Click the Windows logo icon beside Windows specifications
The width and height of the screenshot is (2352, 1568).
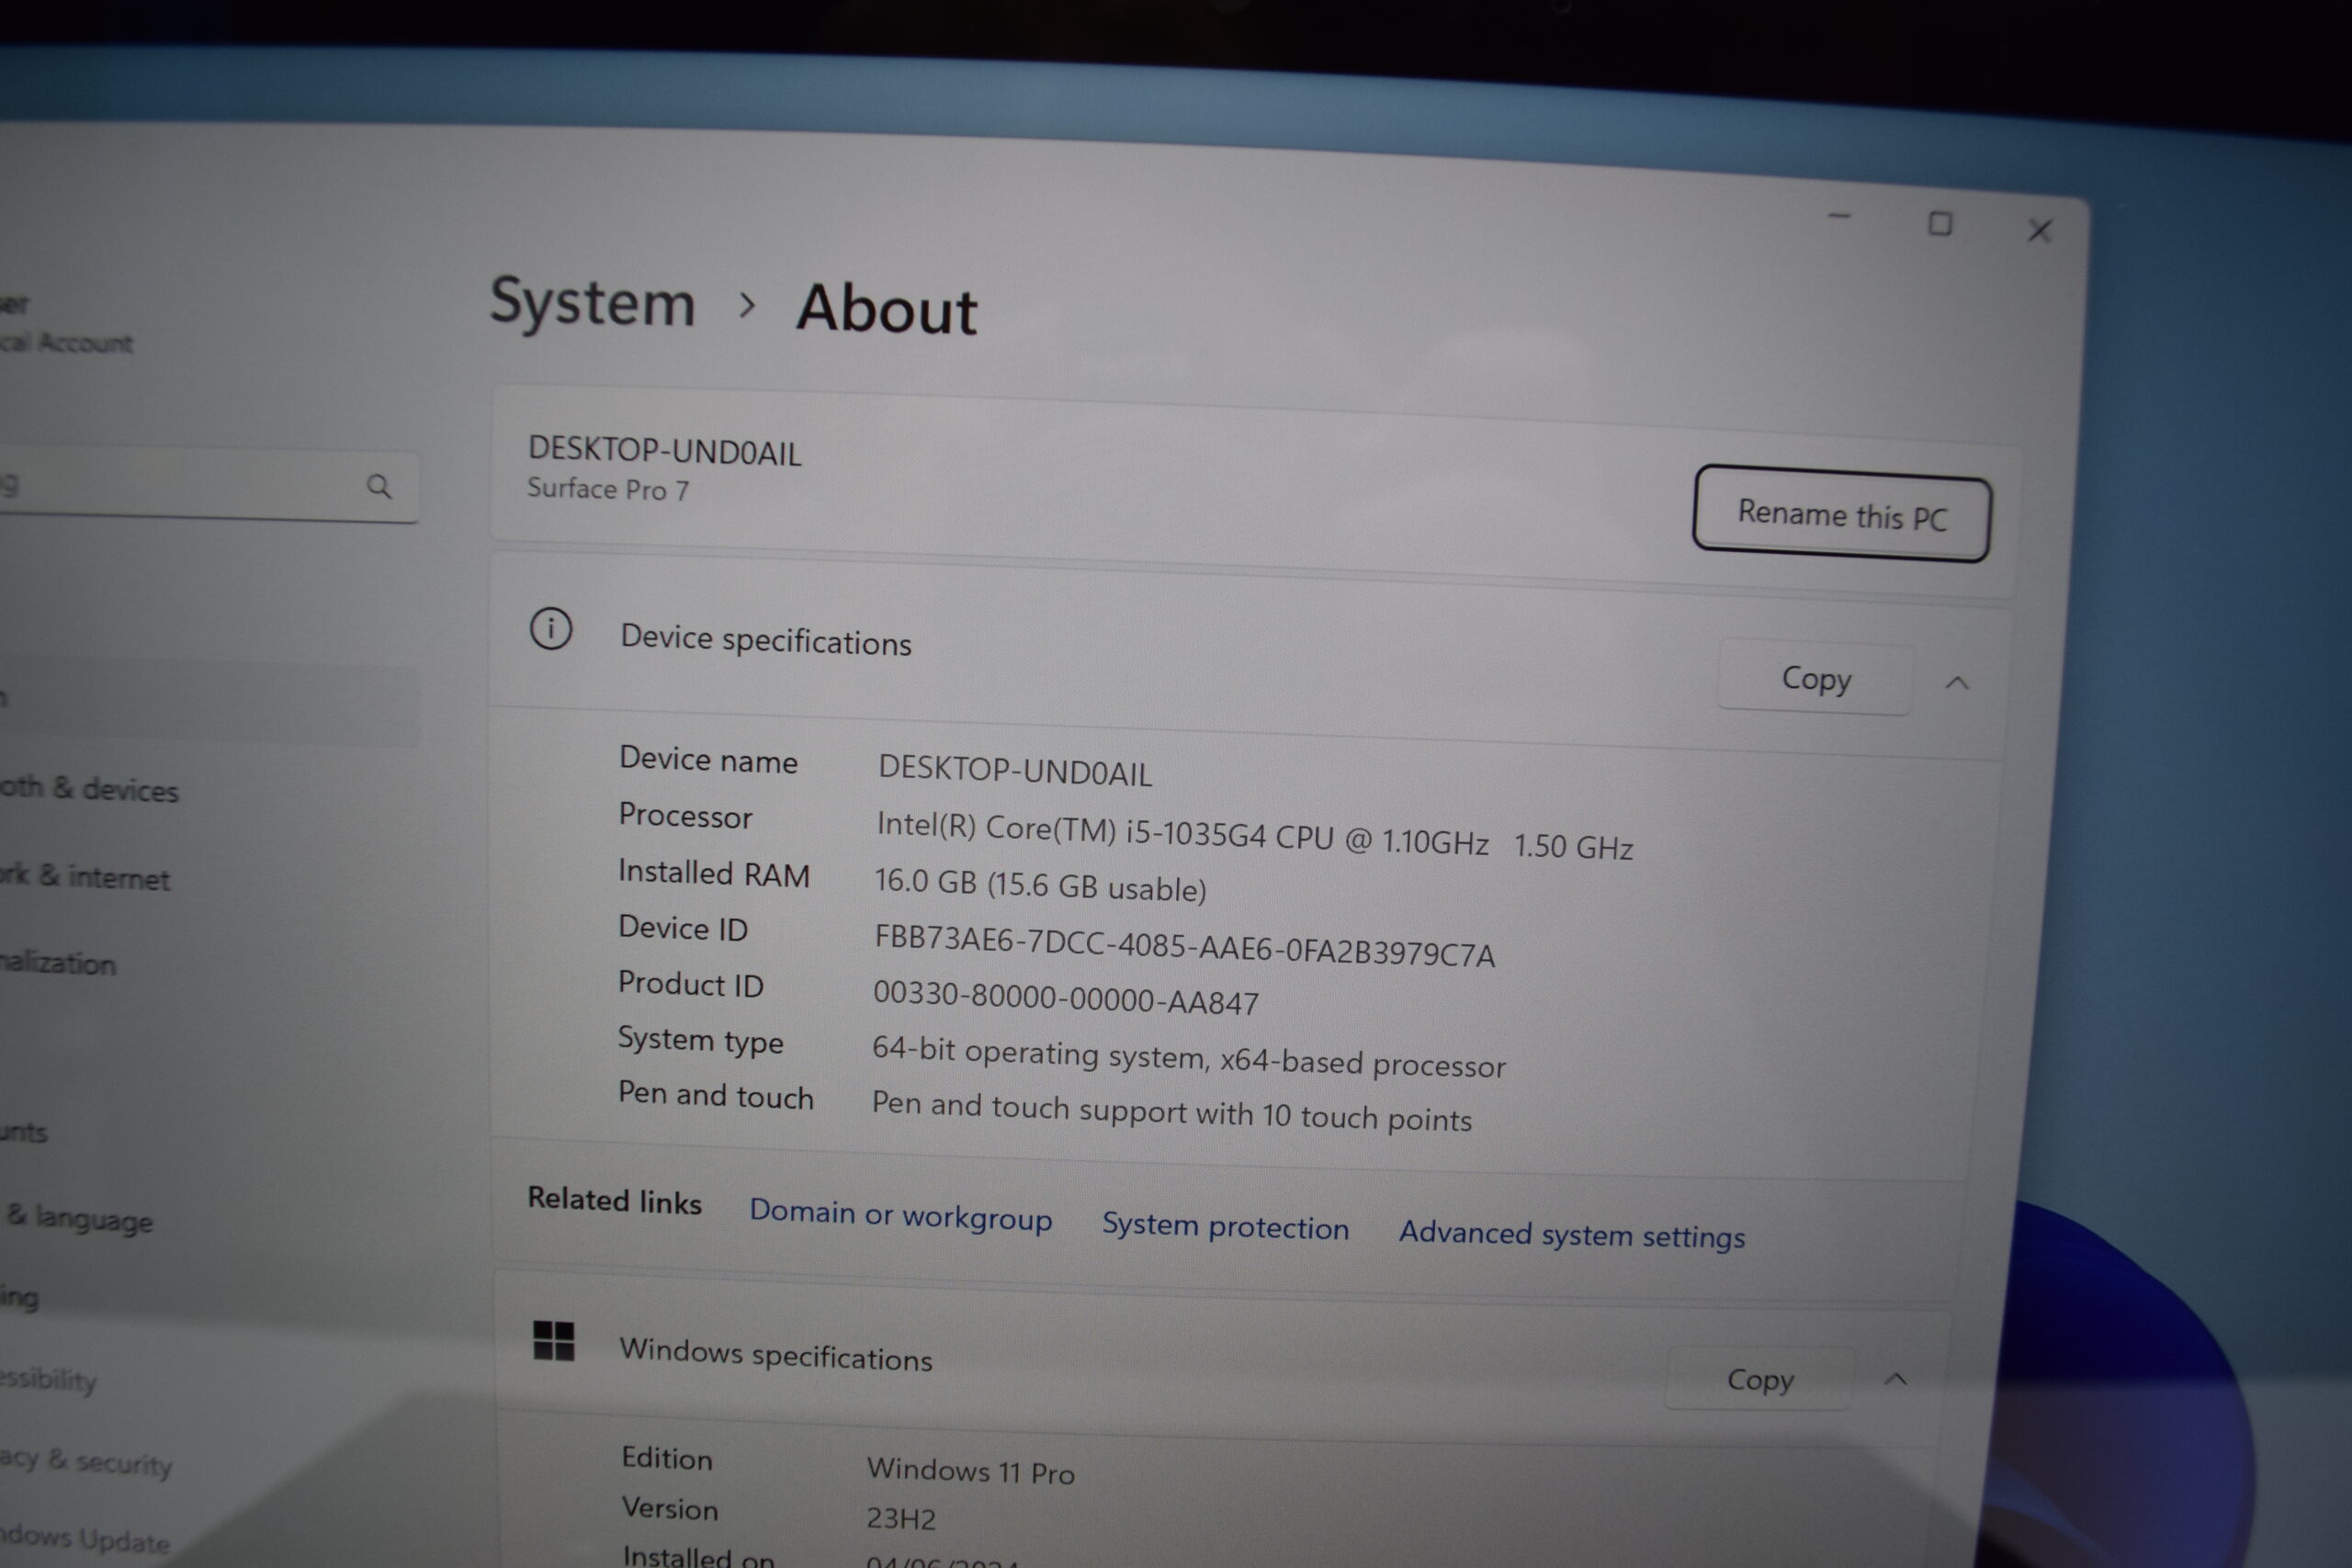(554, 1340)
